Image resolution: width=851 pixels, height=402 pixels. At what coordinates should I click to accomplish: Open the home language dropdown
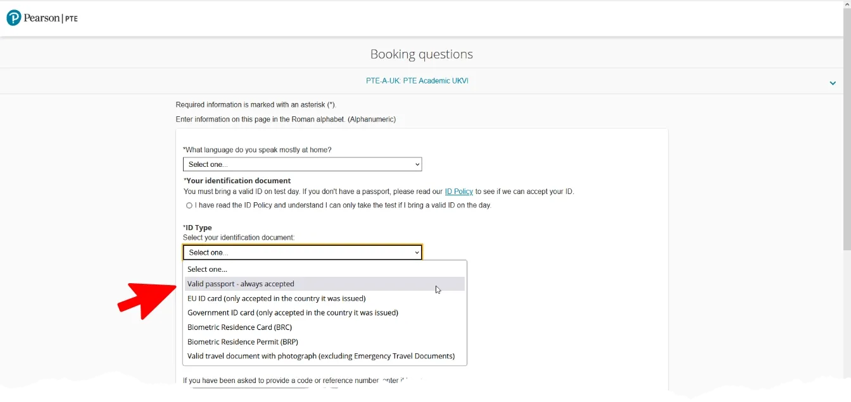point(302,164)
